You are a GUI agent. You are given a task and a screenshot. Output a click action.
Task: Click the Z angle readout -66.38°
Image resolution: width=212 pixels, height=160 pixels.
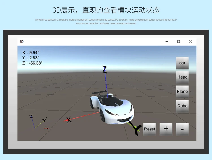coord(32,63)
